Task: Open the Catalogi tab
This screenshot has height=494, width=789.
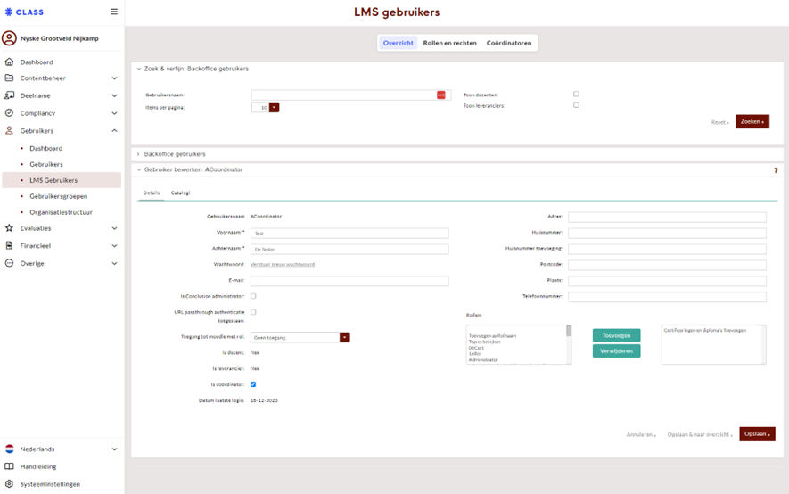Action: [180, 193]
